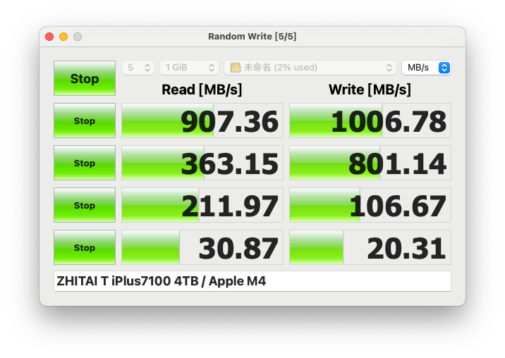Stop the test in the 363.15 row
Screen dimensions: 505x358
pyautogui.click(x=85, y=163)
